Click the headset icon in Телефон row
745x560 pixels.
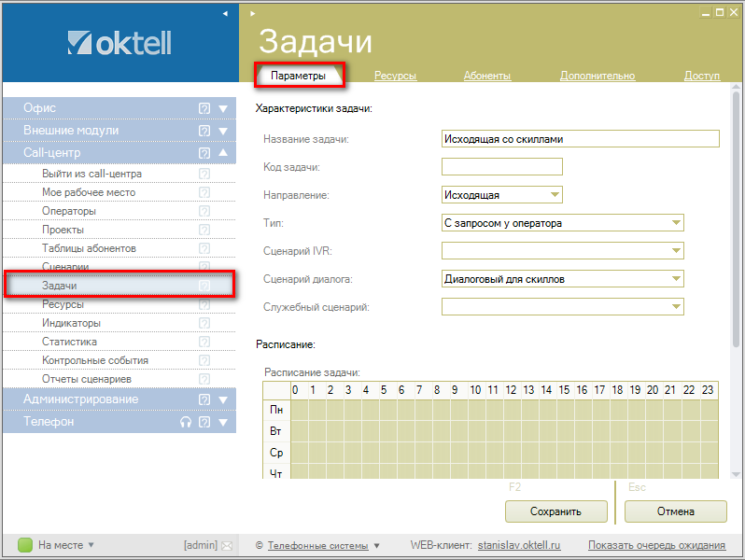coord(186,422)
